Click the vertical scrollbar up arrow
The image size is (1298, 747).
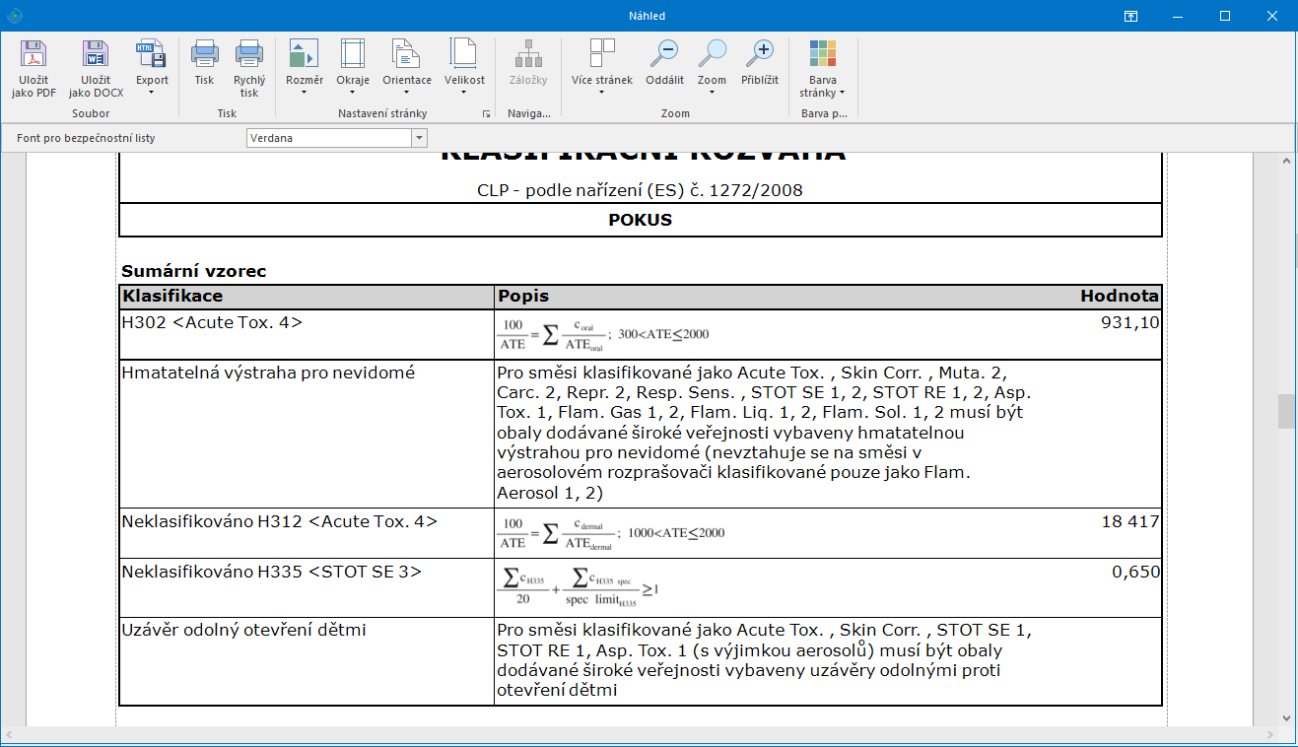pos(1286,161)
